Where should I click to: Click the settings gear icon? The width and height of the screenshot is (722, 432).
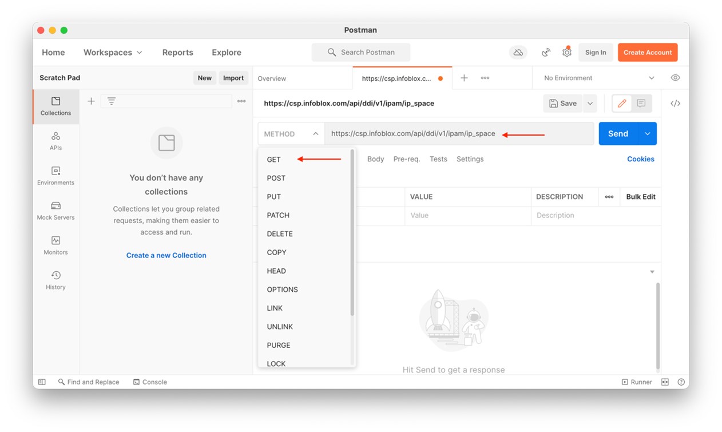[566, 52]
